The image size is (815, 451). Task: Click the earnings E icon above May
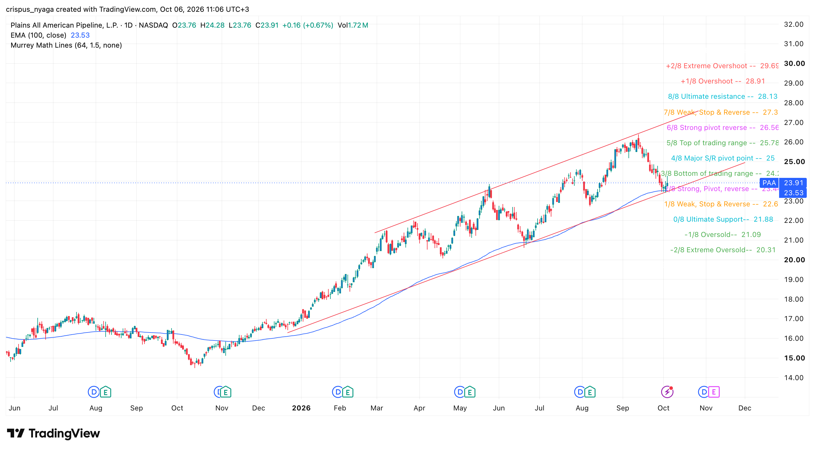click(470, 392)
